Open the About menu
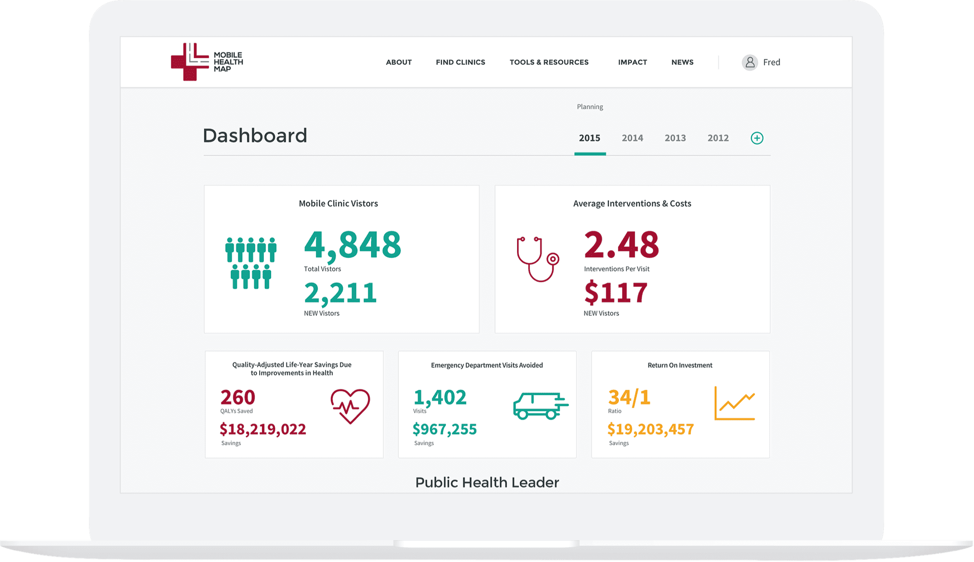Screen dimensions: 974x562 398,62
